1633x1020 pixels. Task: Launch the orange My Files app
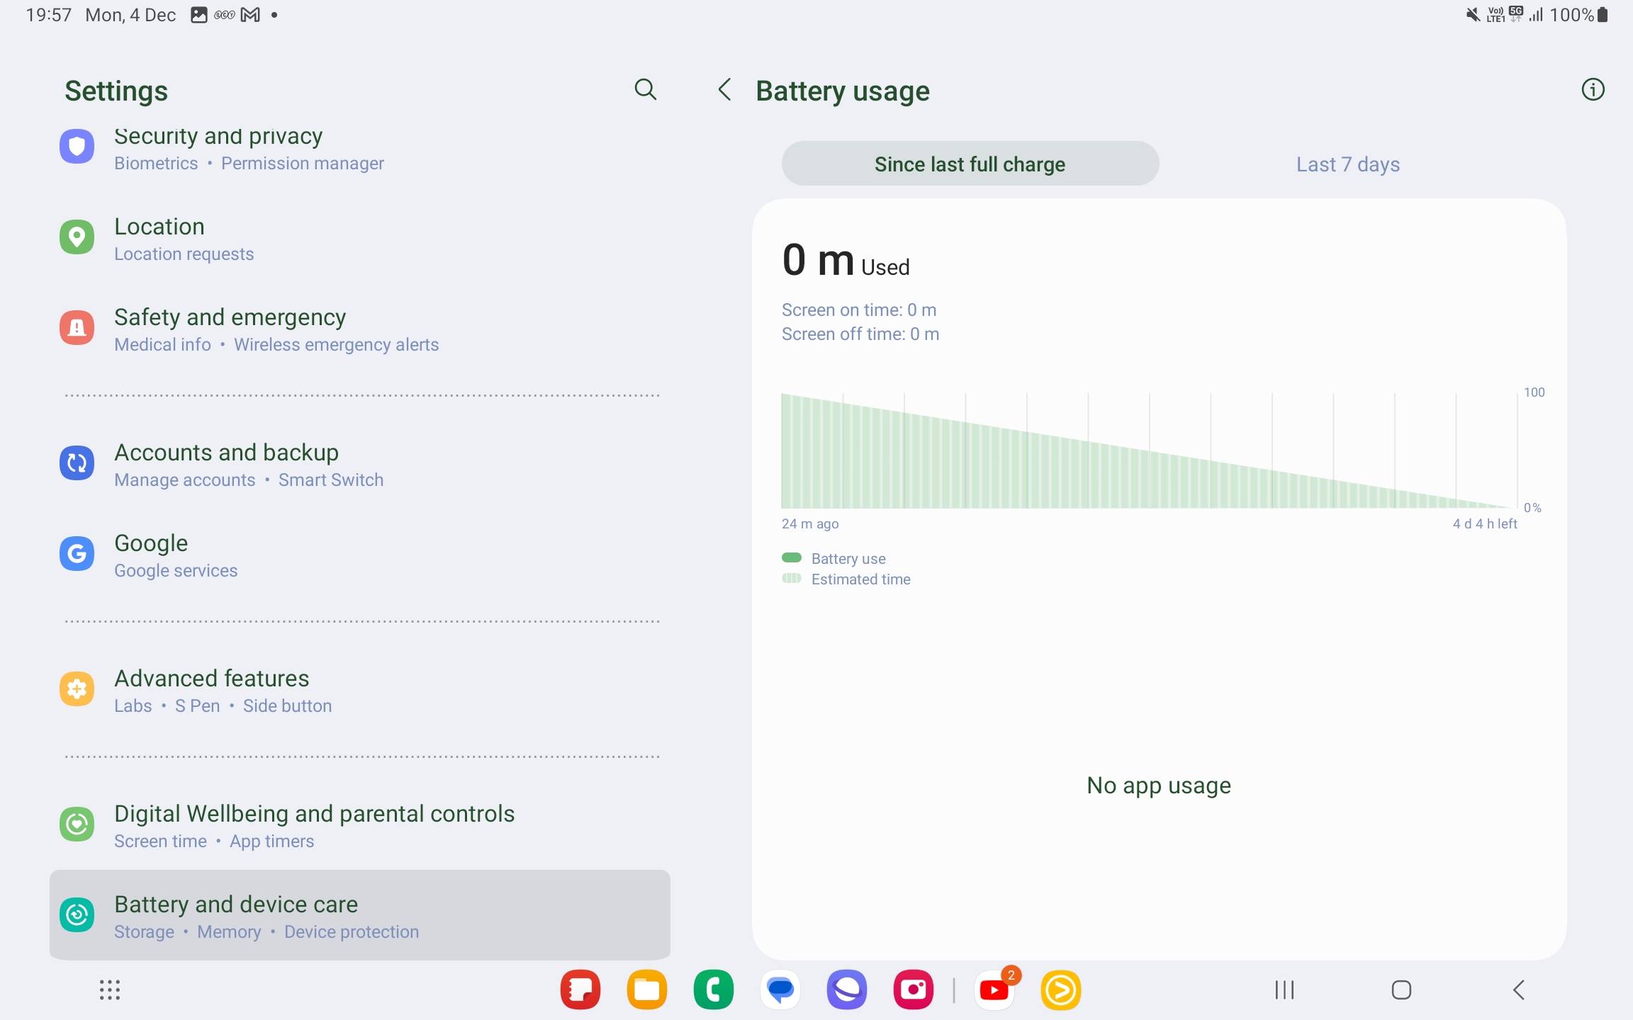tap(647, 990)
